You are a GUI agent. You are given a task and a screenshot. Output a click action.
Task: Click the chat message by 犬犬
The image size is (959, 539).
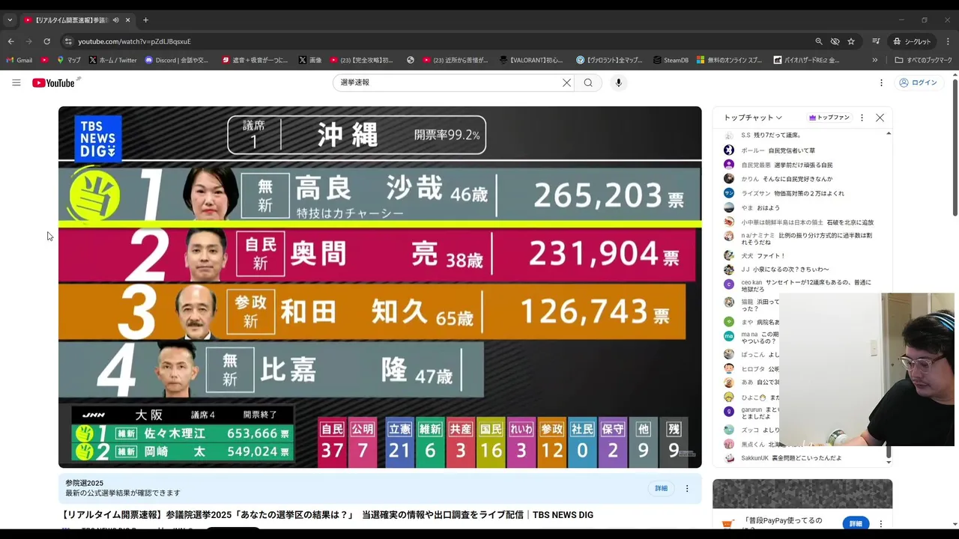(x=803, y=255)
